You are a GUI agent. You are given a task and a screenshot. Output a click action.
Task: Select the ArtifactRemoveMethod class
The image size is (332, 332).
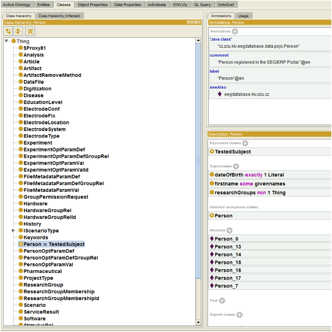tap(52, 75)
